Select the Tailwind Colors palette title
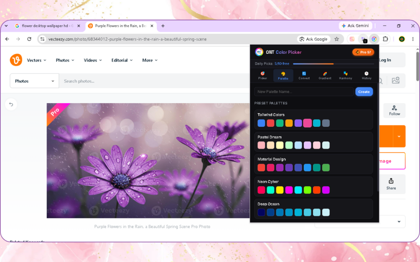 (x=271, y=115)
